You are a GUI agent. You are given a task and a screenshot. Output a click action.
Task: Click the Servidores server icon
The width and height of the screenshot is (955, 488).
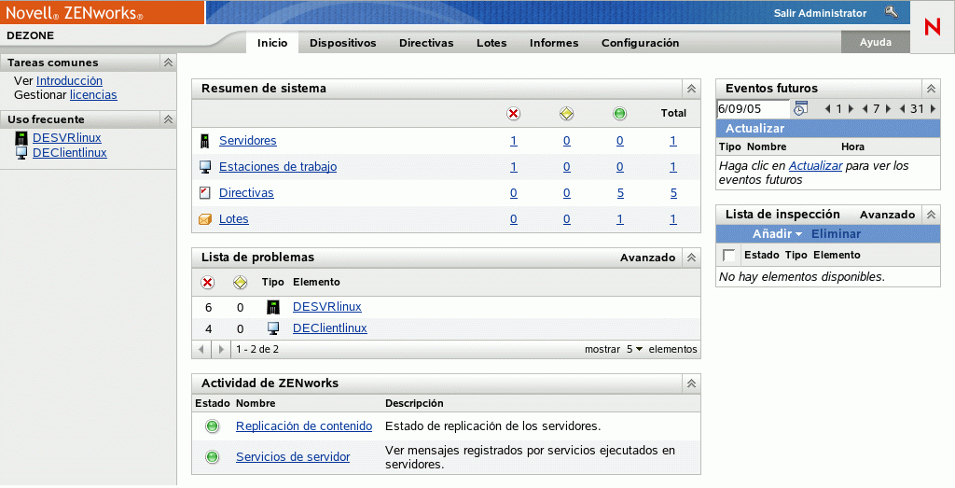pyautogui.click(x=204, y=141)
